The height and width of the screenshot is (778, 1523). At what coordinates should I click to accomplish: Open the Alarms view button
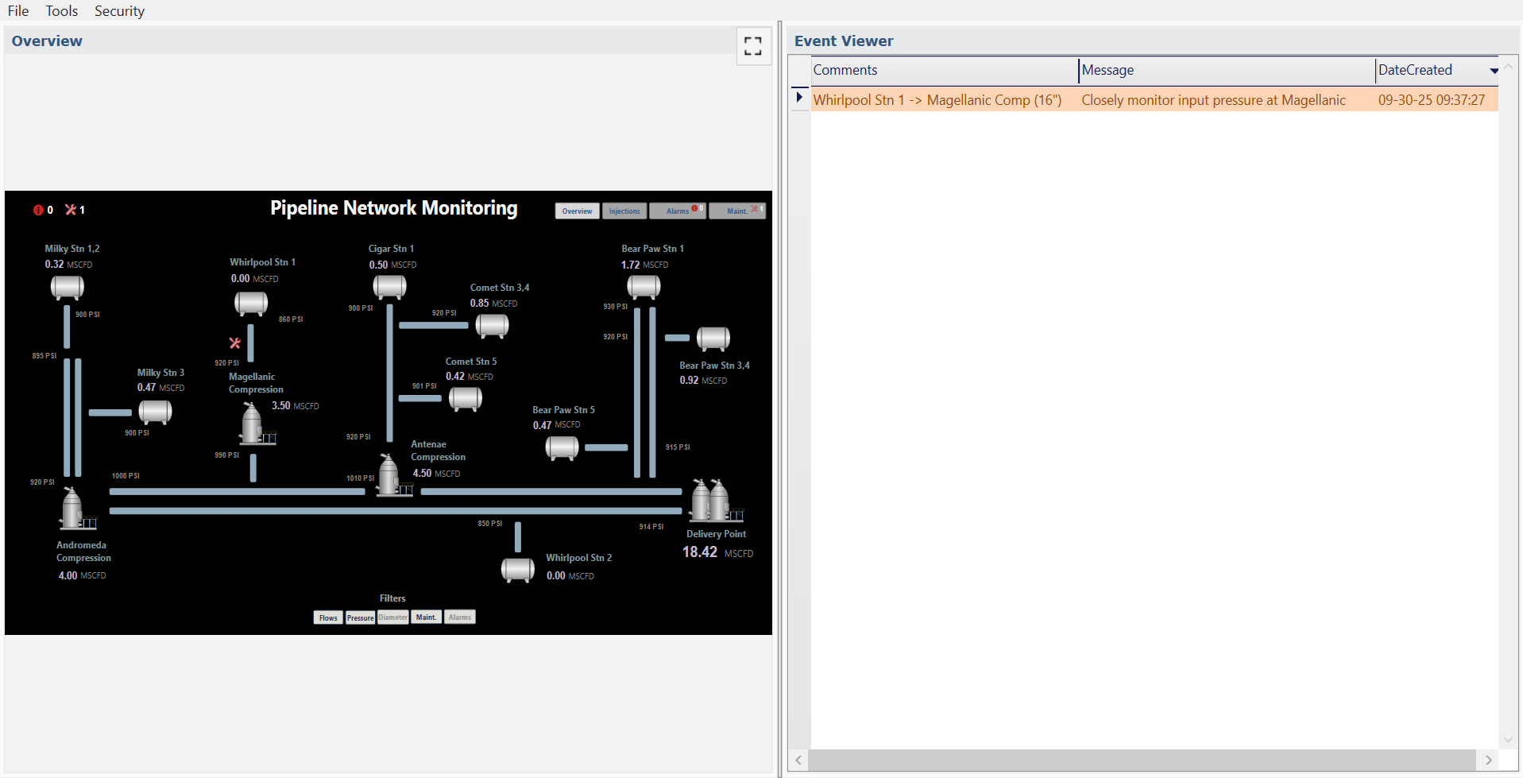(x=678, y=211)
